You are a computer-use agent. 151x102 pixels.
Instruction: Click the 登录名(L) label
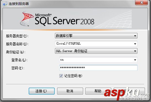coord(19,60)
